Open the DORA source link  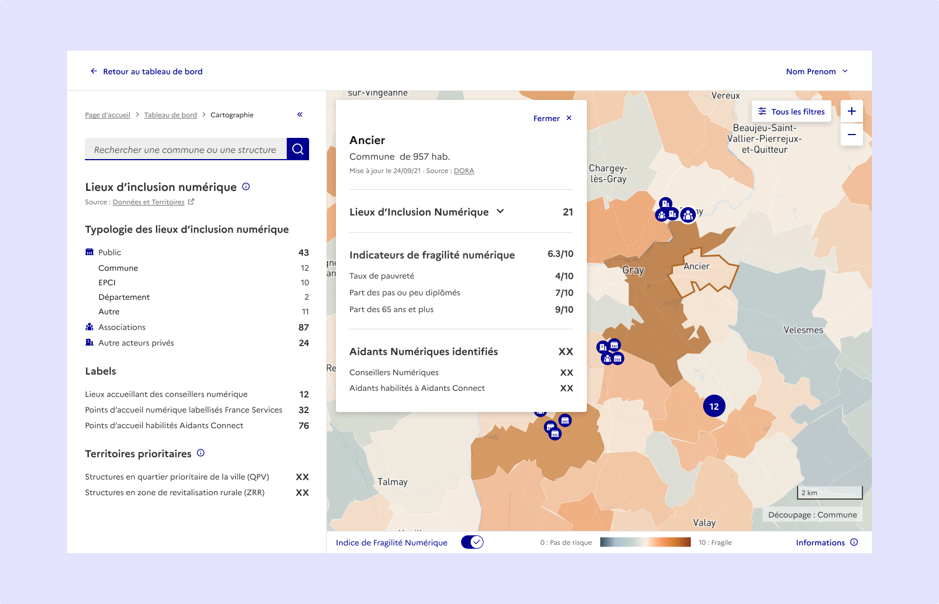click(x=463, y=171)
